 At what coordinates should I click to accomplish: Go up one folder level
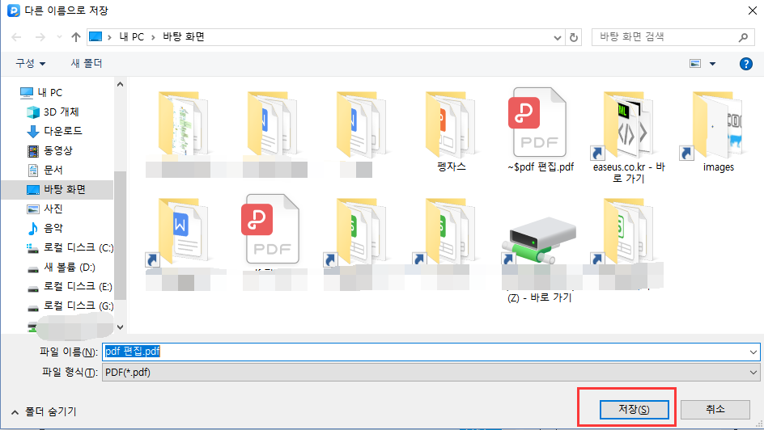pyautogui.click(x=75, y=37)
